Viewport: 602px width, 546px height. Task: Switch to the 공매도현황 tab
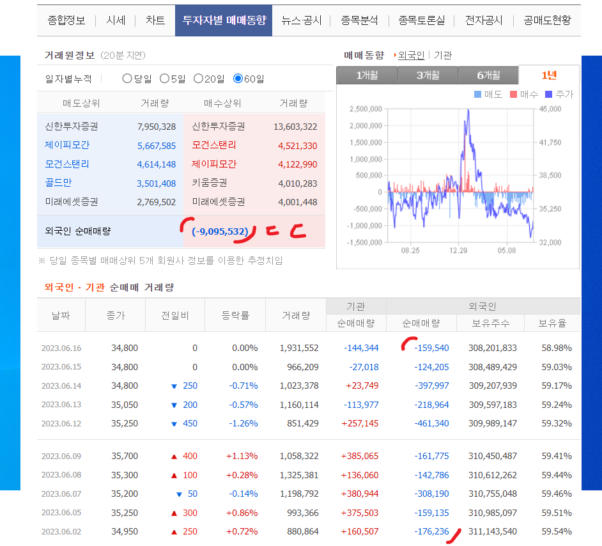tap(546, 20)
